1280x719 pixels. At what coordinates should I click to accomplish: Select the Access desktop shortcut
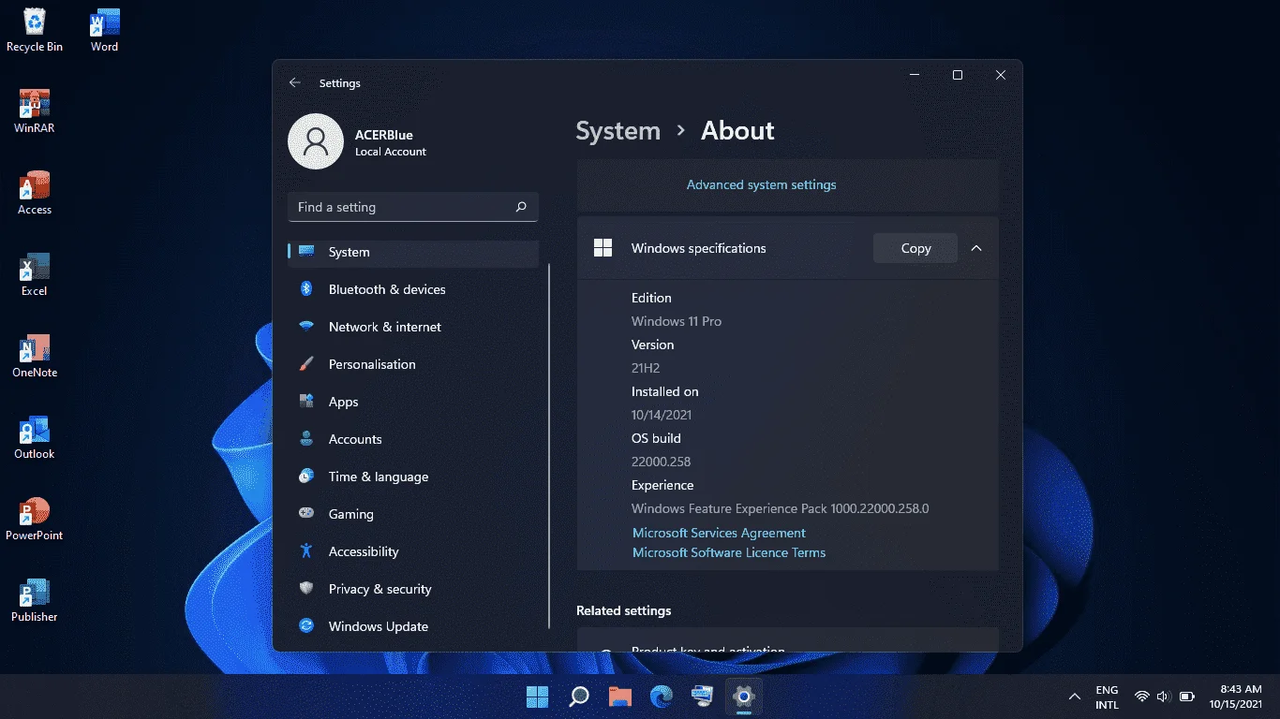click(x=35, y=193)
